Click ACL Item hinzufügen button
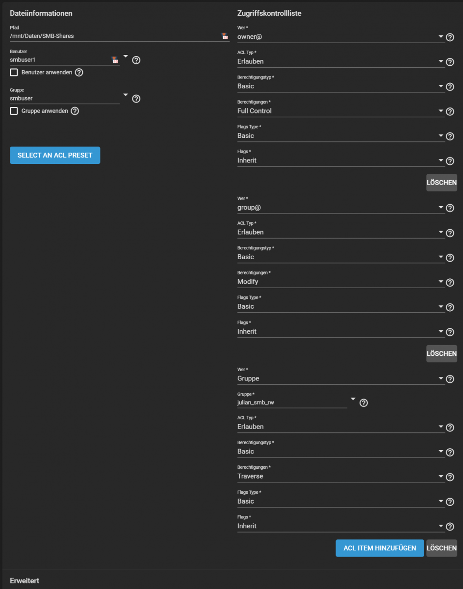463x589 pixels. (x=380, y=548)
